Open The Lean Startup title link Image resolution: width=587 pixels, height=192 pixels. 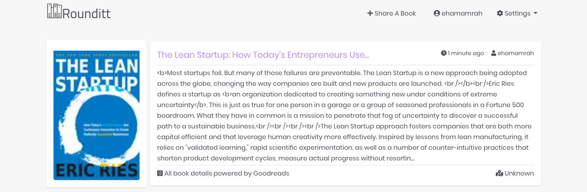(x=263, y=55)
